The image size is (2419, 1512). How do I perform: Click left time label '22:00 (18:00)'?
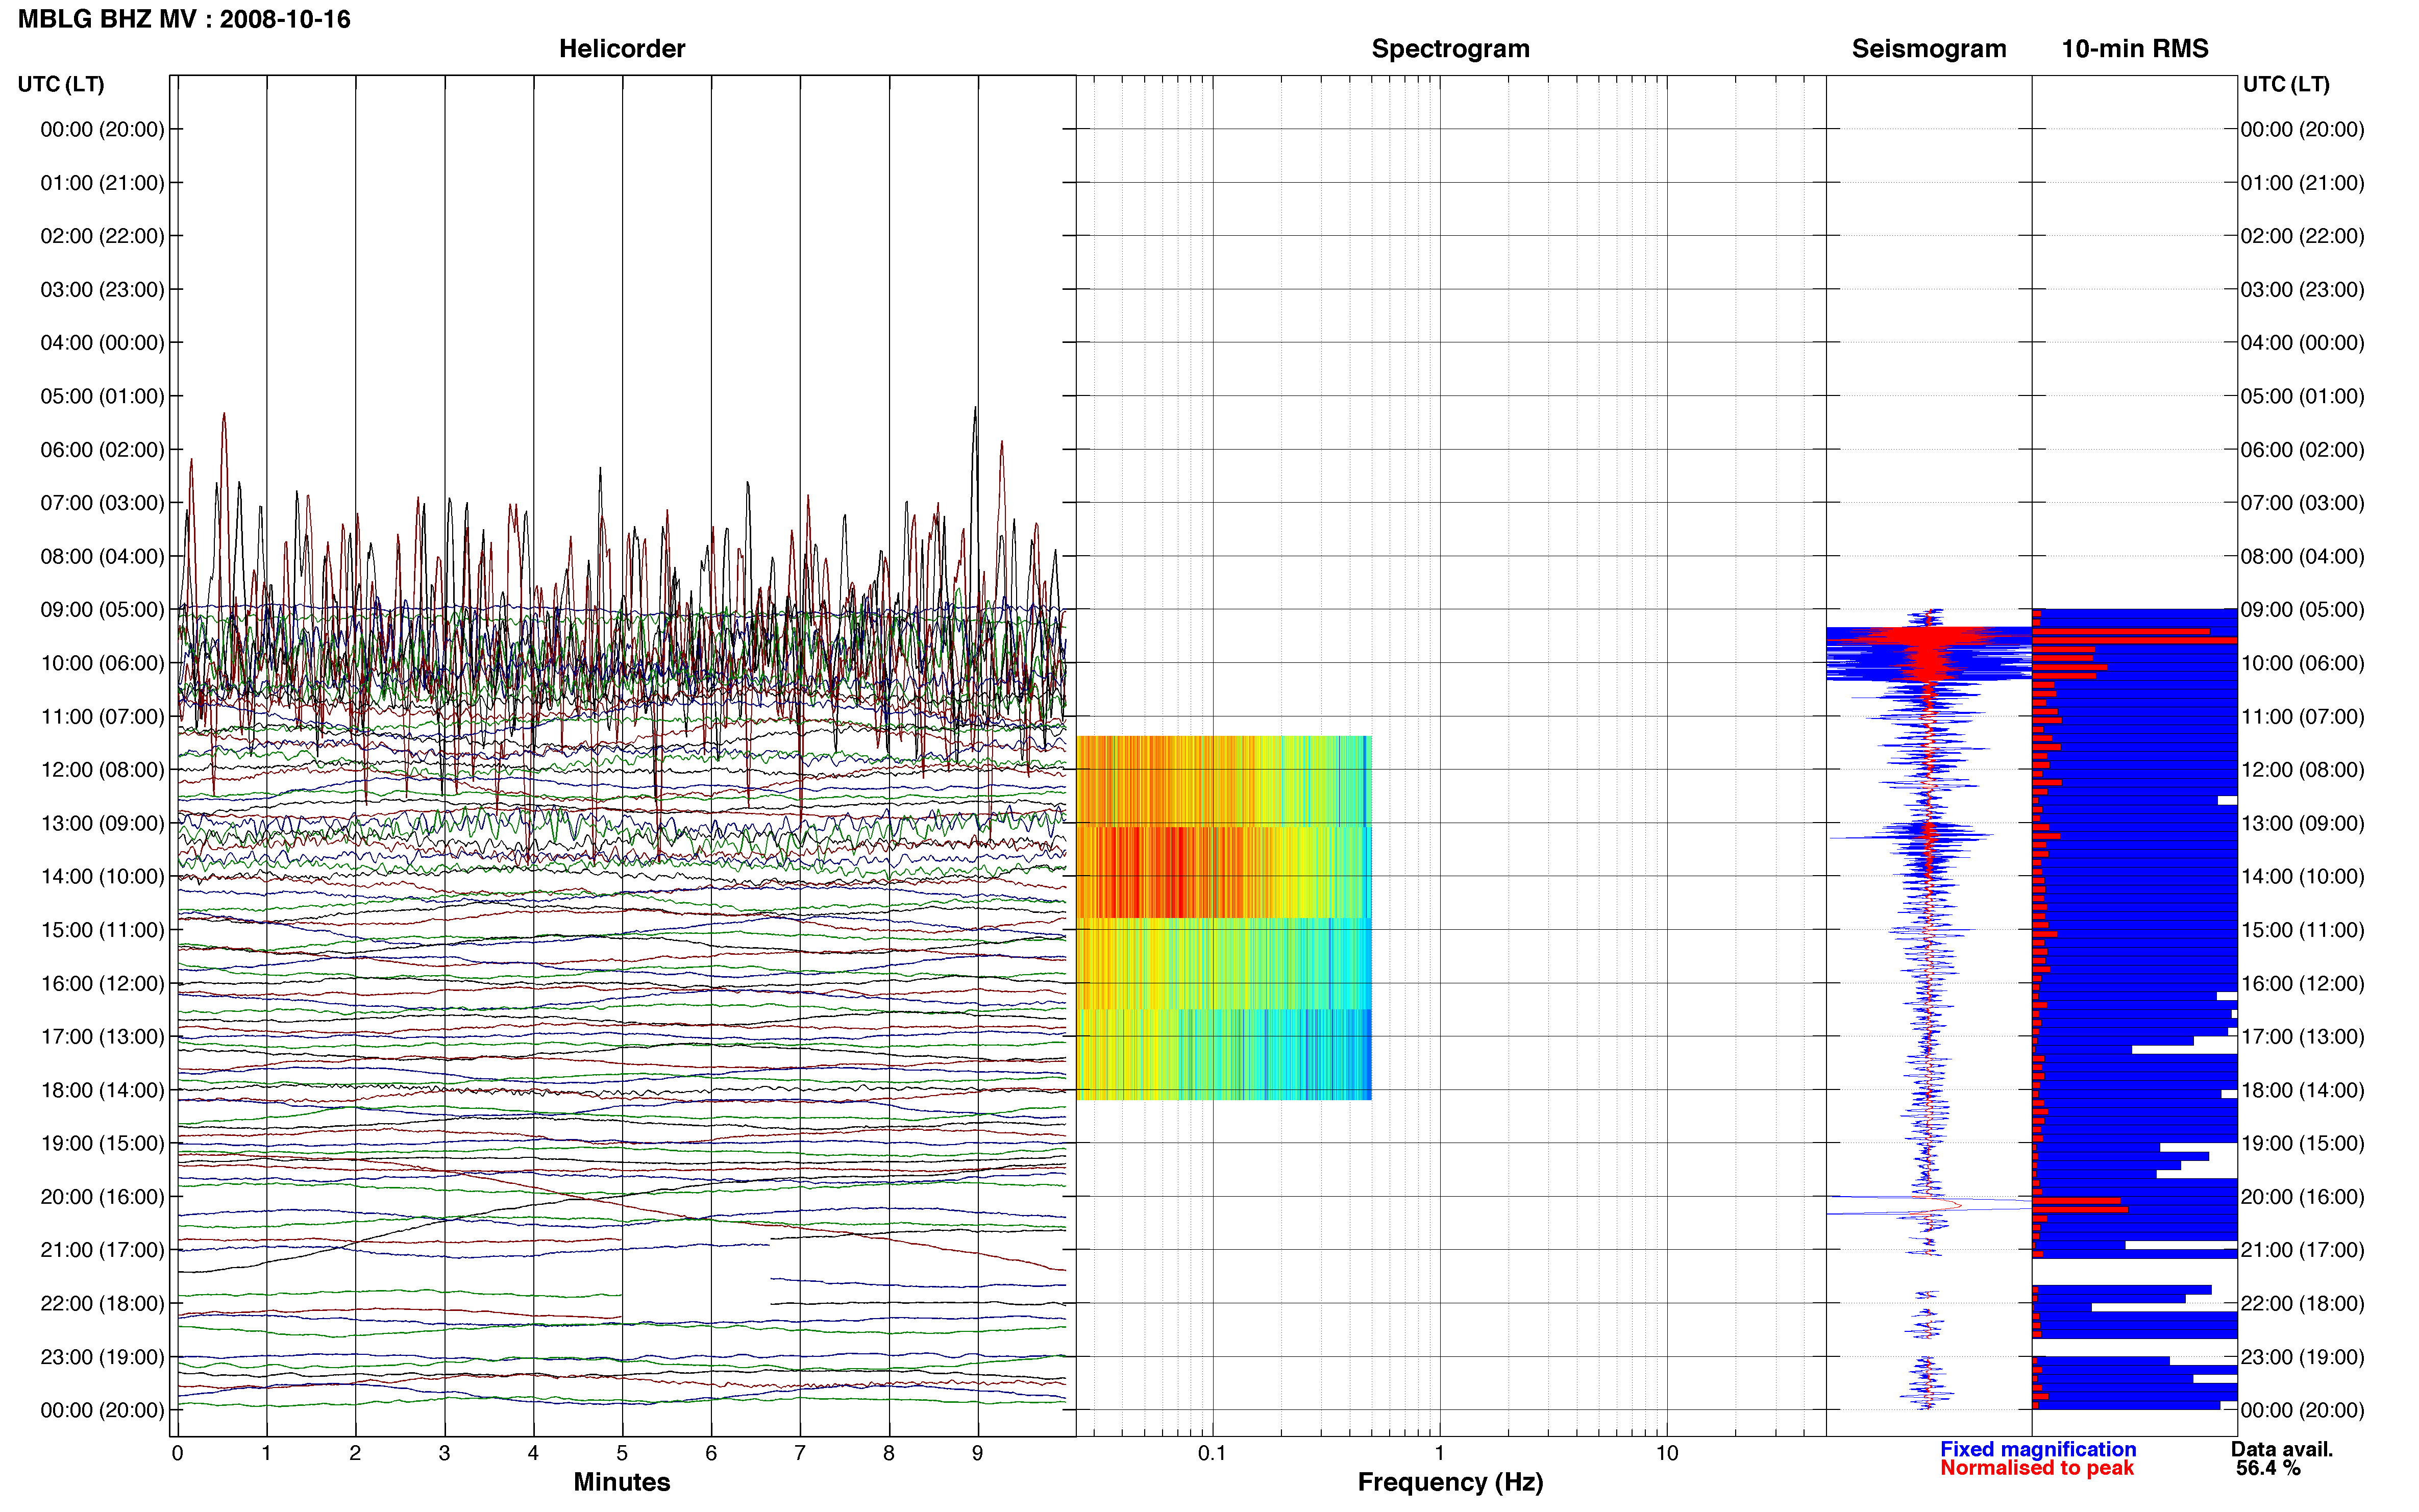[102, 1303]
